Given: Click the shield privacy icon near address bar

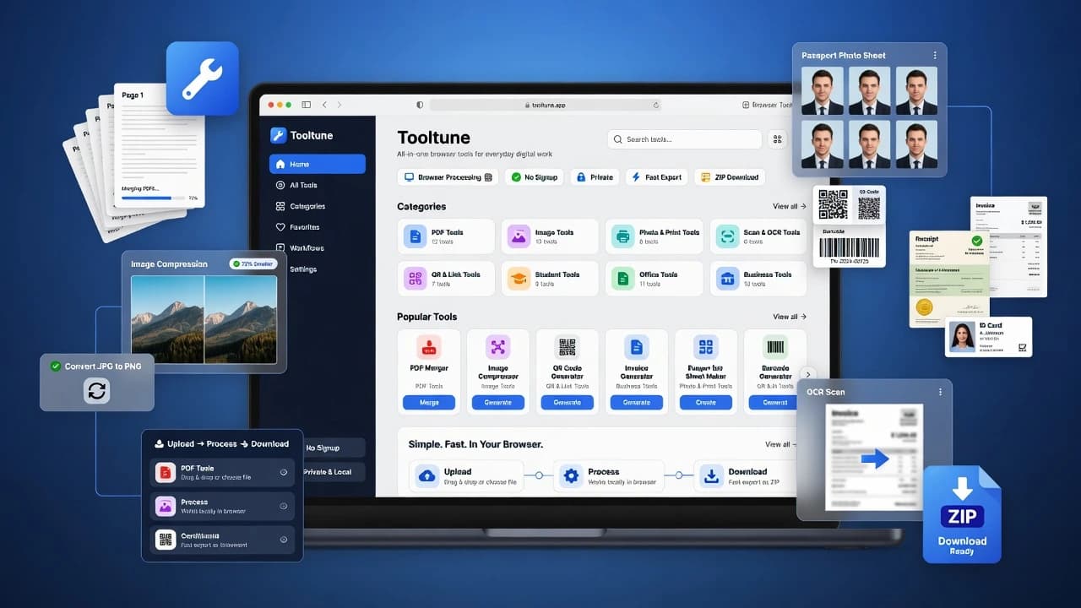Looking at the screenshot, I should (x=420, y=106).
